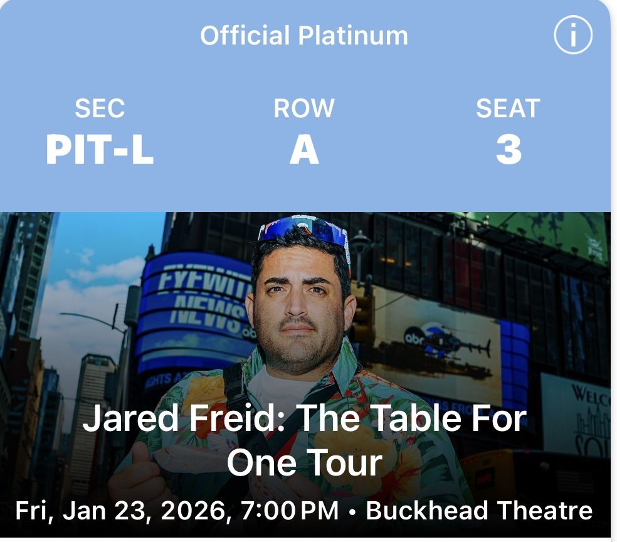Tap the info icon on the ticket
Image resolution: width=617 pixels, height=542 pixels.
[573, 36]
